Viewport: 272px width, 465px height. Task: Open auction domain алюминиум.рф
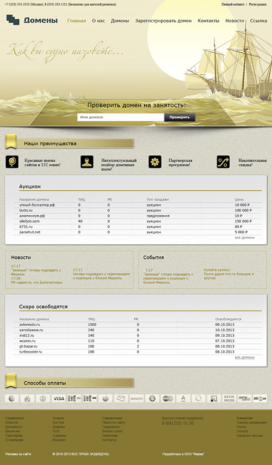32,216
